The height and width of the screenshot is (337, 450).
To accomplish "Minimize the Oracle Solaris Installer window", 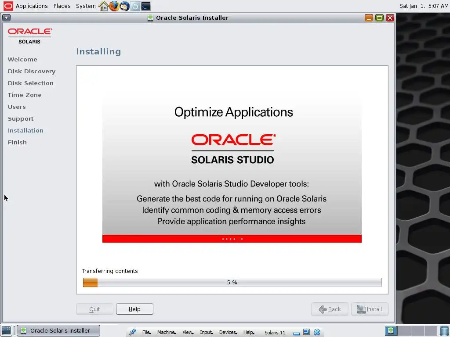I will pos(369,18).
